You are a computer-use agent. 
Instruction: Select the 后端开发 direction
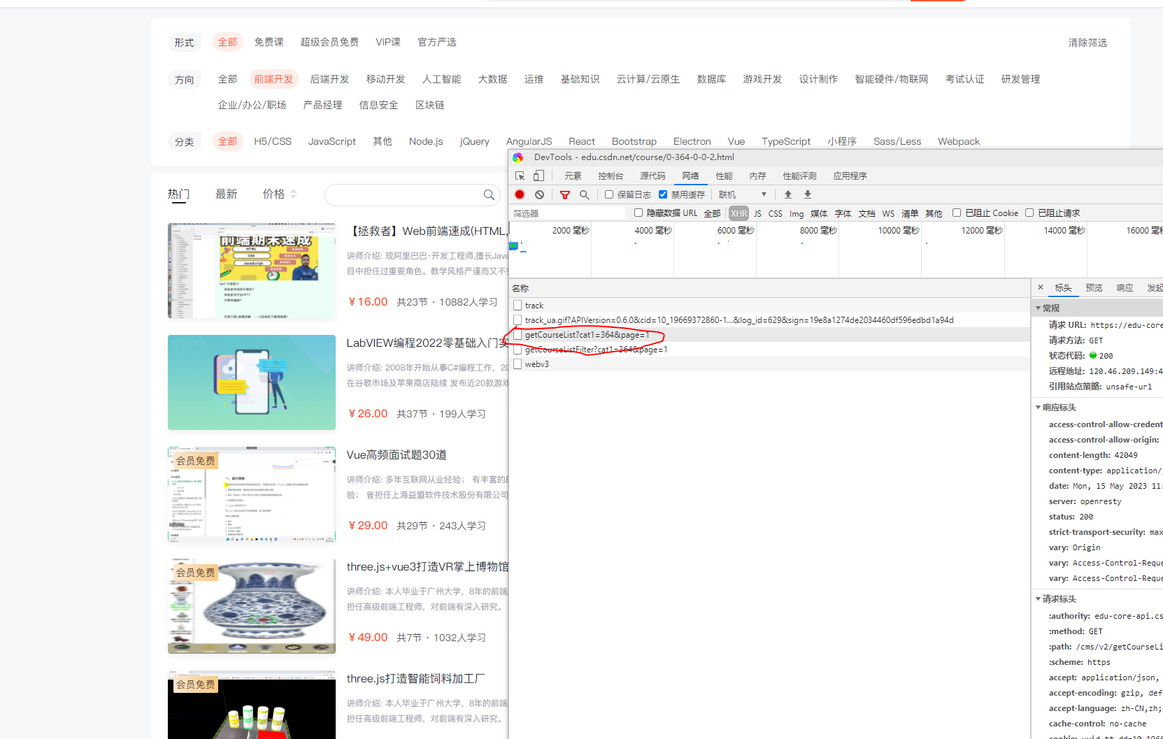point(329,79)
